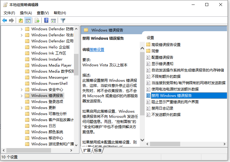The image size is (230, 162).
Task: Click the folder icon for 同意
Action: pyautogui.click(x=148, y=51)
